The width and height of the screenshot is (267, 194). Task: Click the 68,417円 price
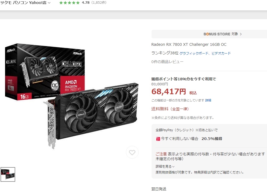(169, 92)
